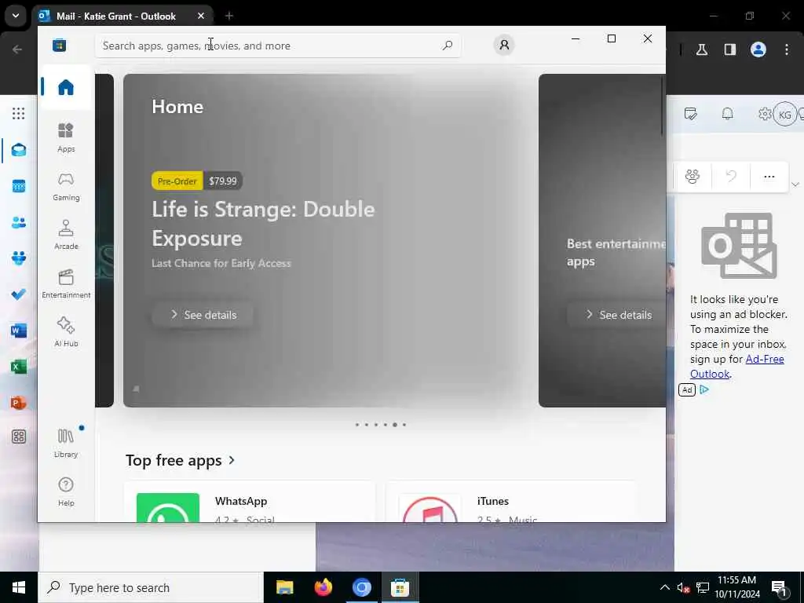Open Mail in the Outlook sidebar
Viewport: 804px width, 603px height.
tap(19, 150)
